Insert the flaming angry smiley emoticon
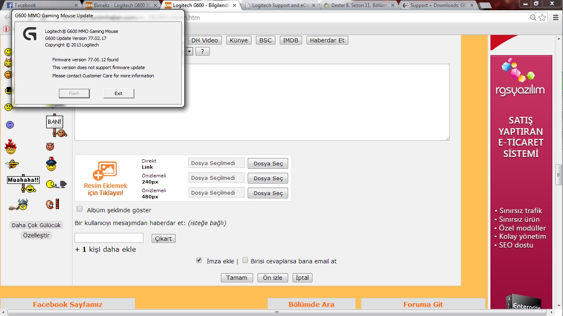Screen dimensions: 563x316 point(10,146)
